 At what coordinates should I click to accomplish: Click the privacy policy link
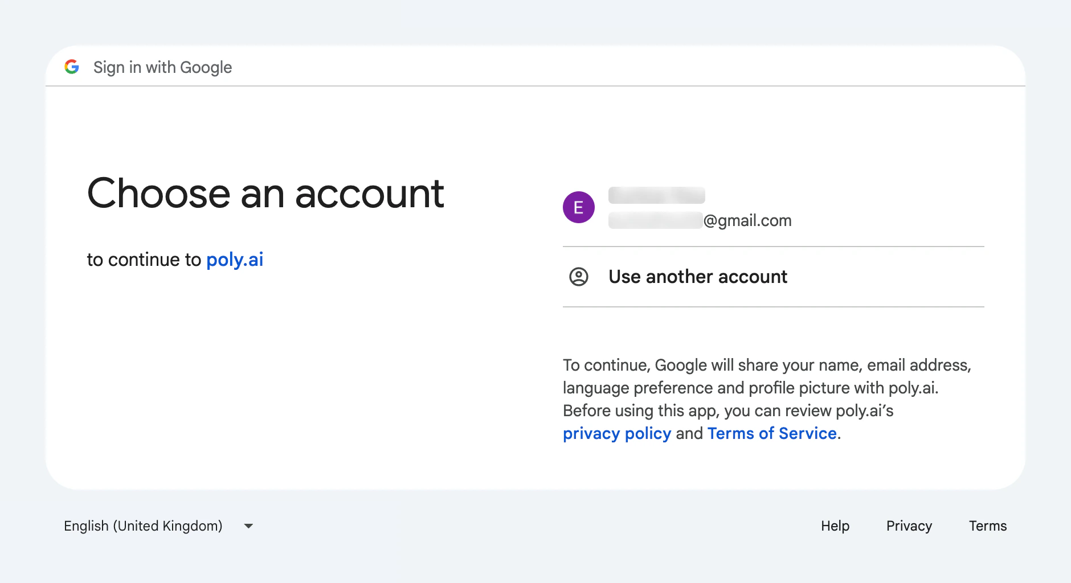616,433
